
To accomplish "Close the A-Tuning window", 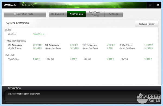I will pyautogui.click(x=158, y=5).
